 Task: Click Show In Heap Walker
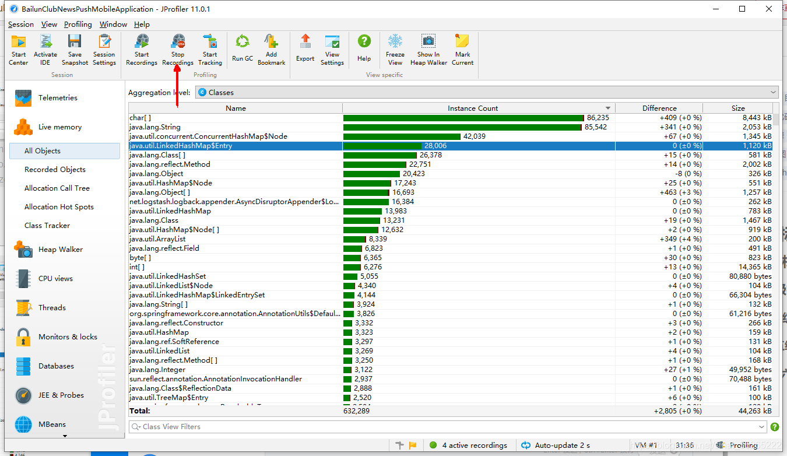(x=428, y=50)
